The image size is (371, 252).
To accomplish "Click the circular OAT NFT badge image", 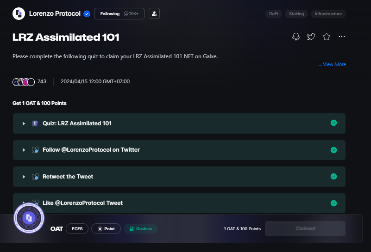I will tap(29, 218).
